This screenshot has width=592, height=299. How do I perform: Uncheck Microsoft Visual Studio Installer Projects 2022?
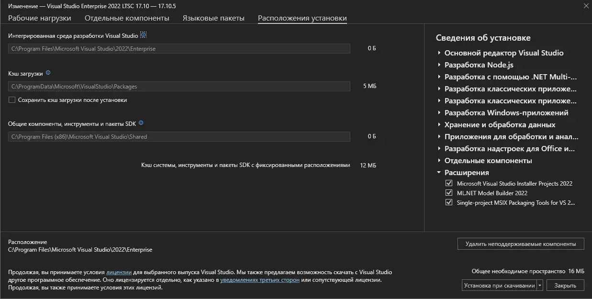point(448,183)
